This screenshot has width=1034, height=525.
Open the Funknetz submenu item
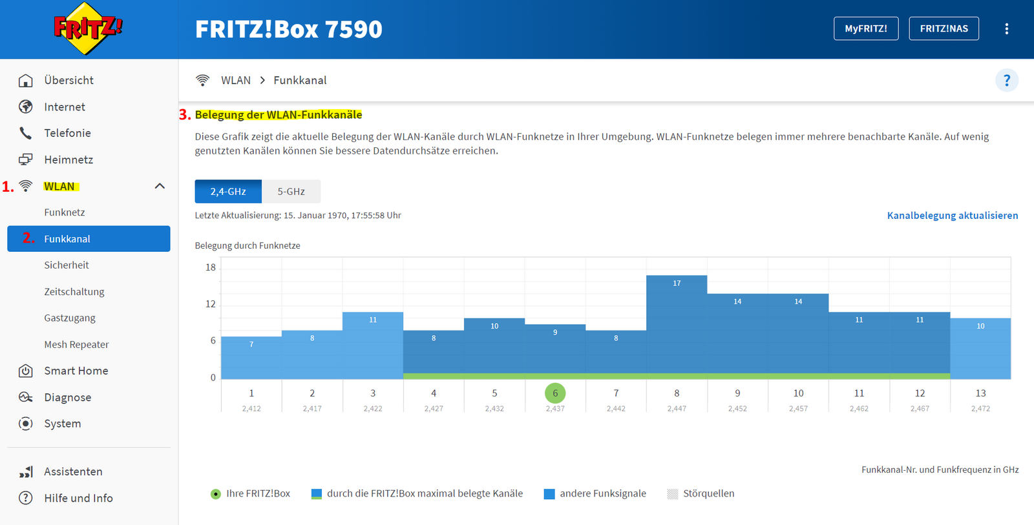pyautogui.click(x=65, y=212)
